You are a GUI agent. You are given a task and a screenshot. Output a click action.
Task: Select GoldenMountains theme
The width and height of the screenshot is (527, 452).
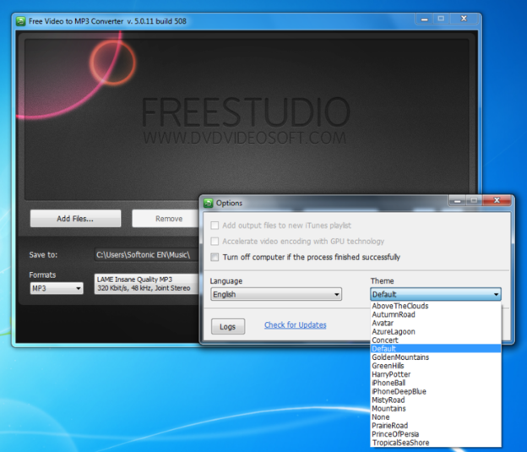coord(436,357)
